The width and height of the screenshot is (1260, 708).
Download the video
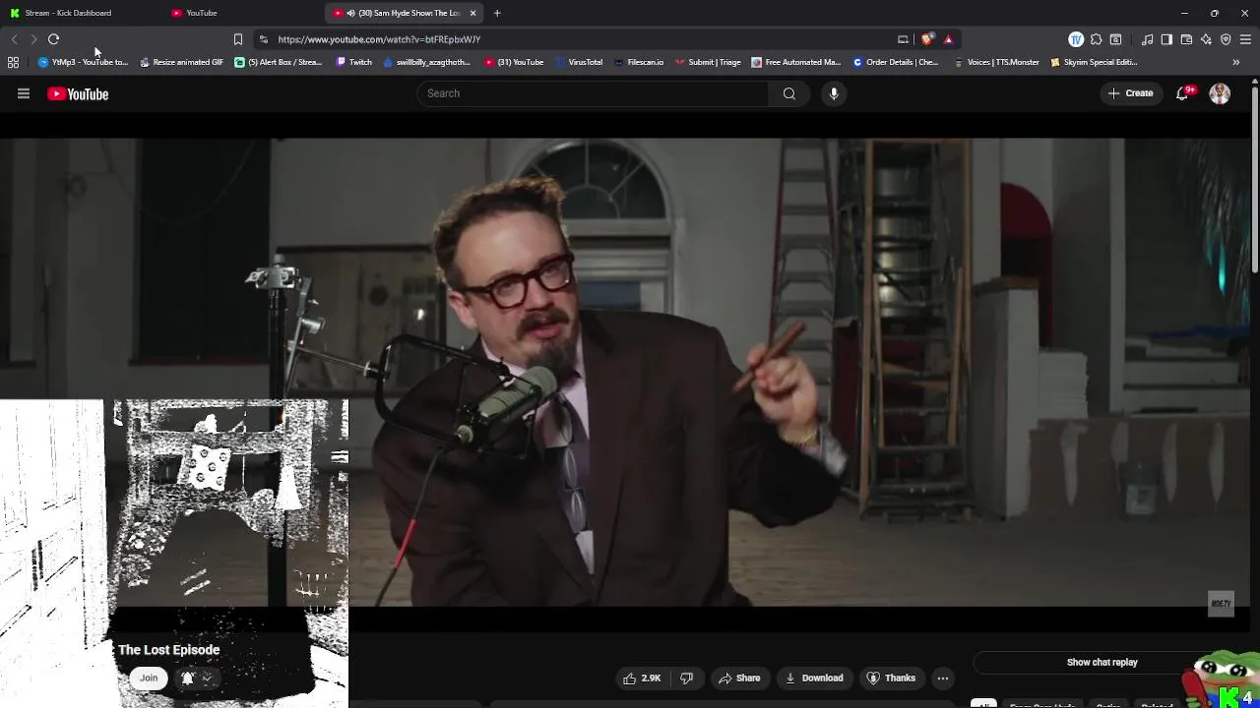pyautogui.click(x=814, y=678)
